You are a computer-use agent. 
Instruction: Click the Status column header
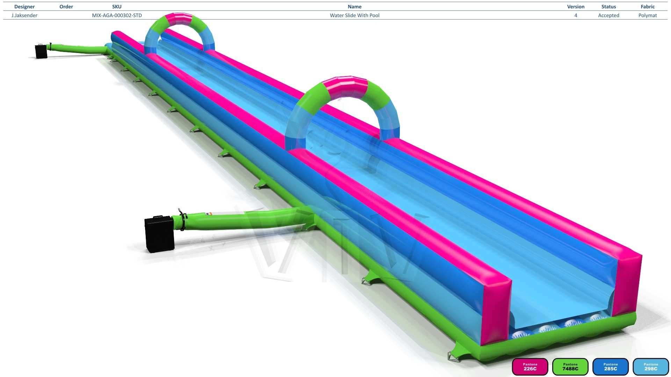pos(608,7)
